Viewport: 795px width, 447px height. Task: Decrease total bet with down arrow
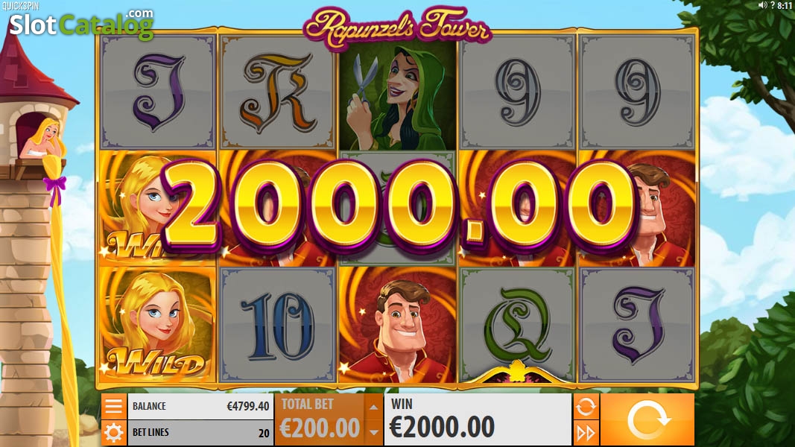click(x=374, y=432)
